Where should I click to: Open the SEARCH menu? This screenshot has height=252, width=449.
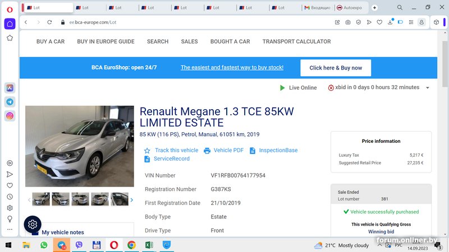[158, 41]
